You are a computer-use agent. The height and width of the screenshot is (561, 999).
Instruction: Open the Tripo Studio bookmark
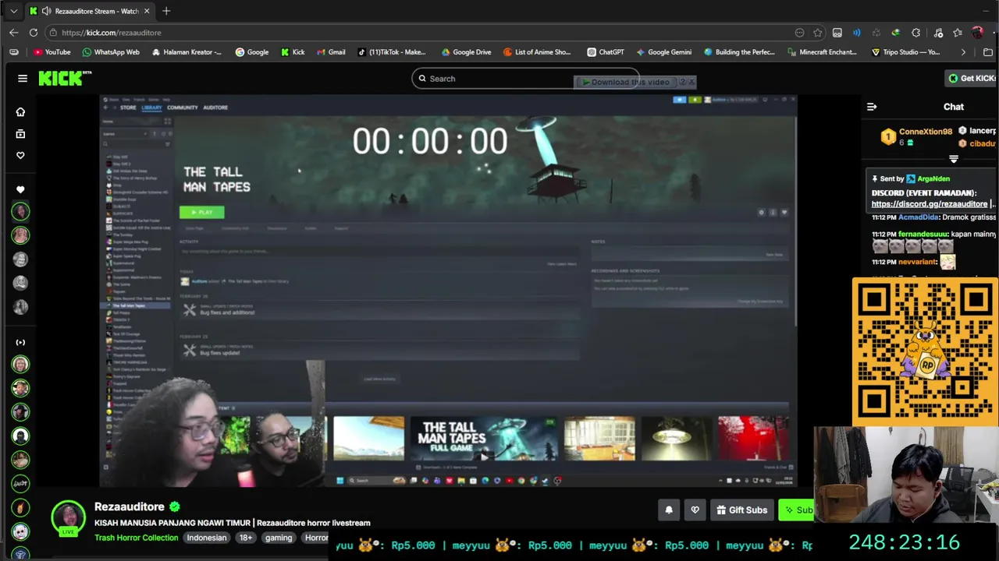point(905,52)
